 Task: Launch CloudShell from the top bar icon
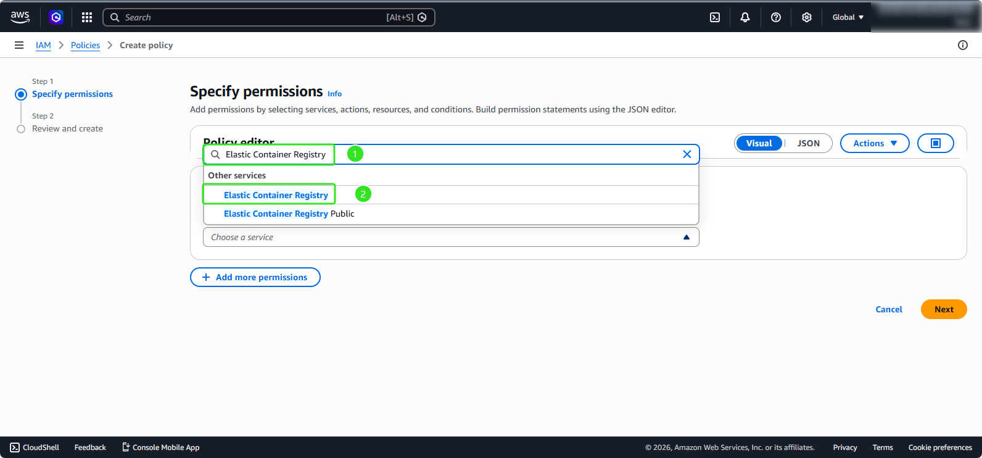[x=715, y=17]
